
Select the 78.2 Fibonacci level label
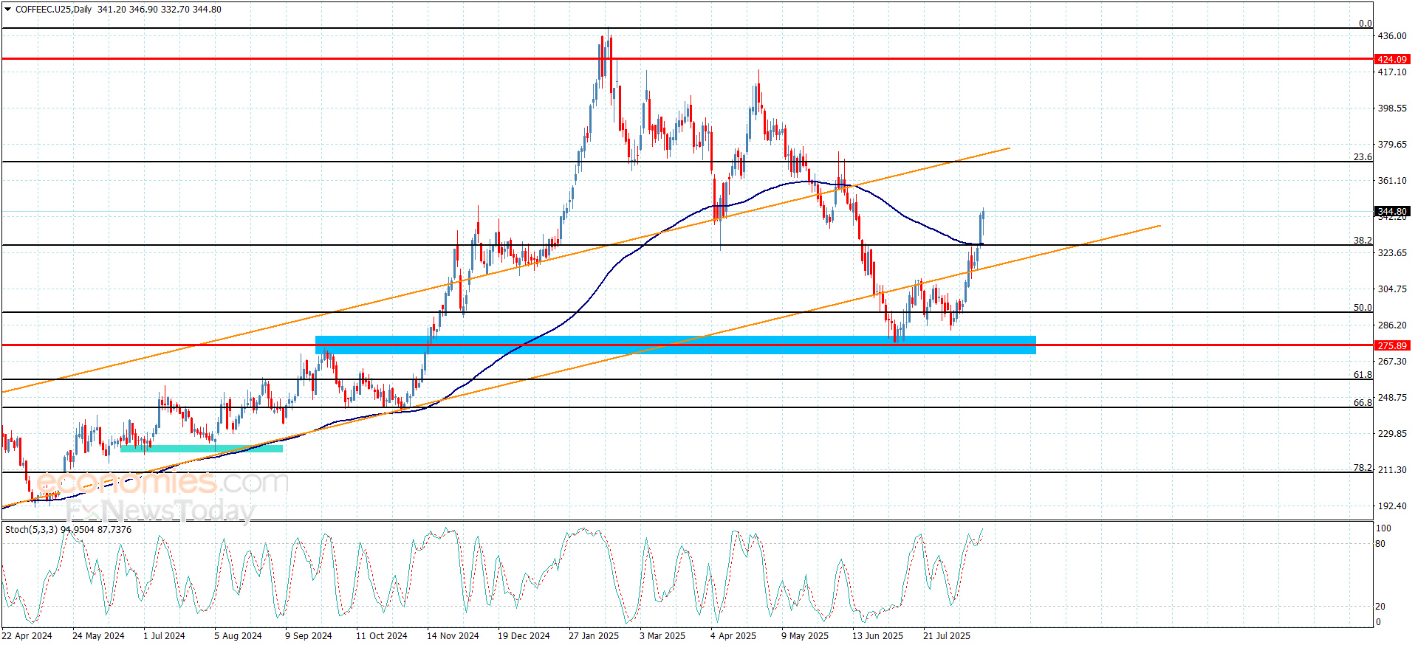coord(1363,468)
